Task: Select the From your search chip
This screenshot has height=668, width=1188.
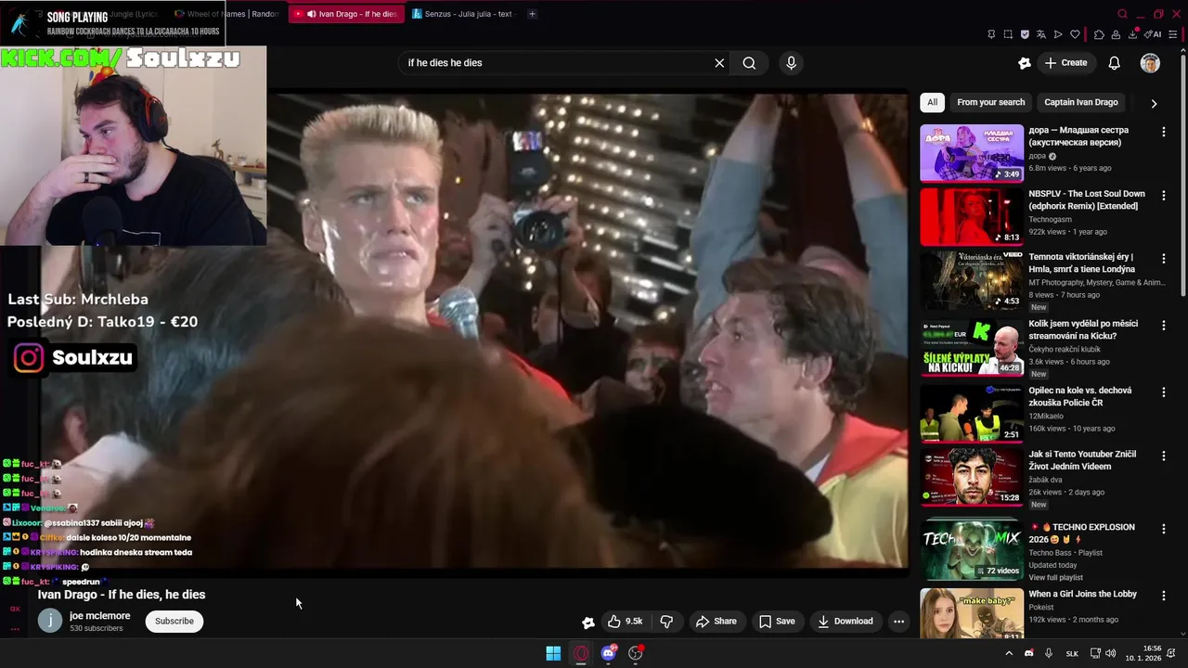Action: pyautogui.click(x=990, y=102)
